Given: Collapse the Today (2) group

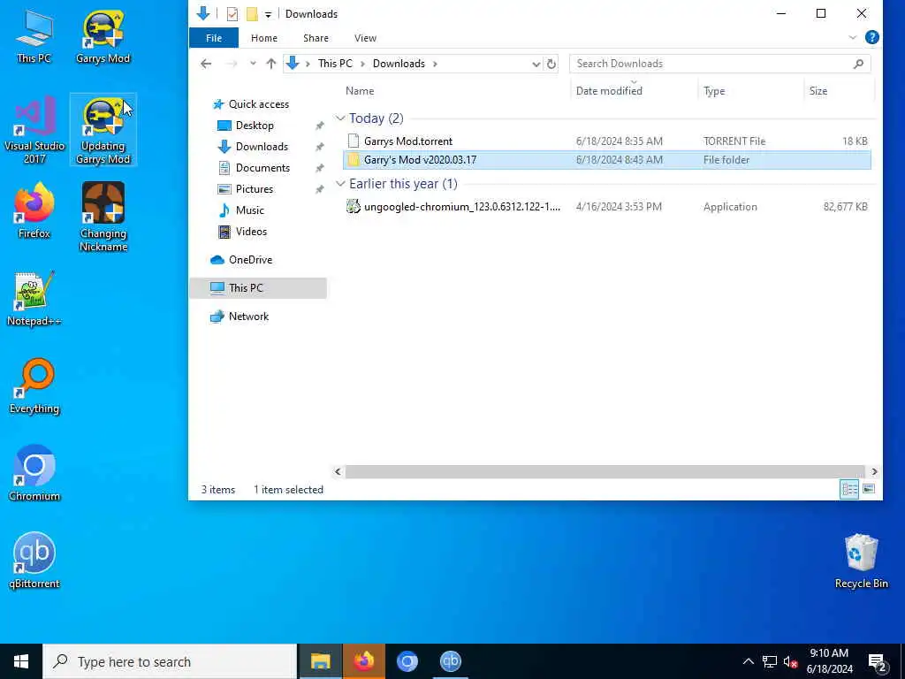Looking at the screenshot, I should (340, 118).
